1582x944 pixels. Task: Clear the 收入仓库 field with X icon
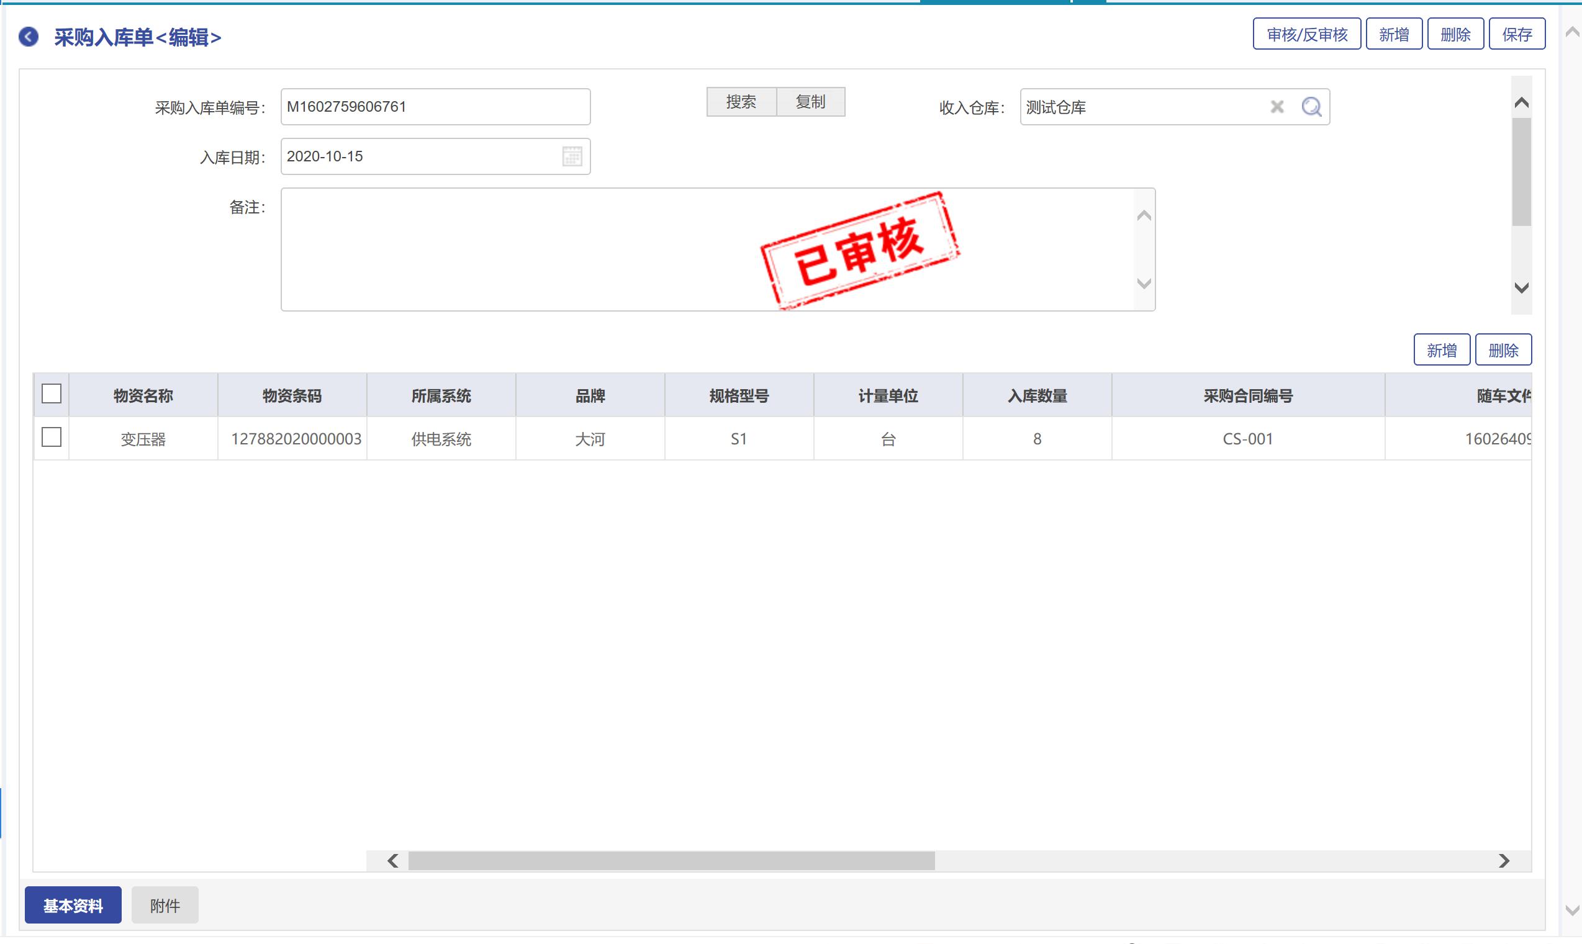(x=1277, y=107)
